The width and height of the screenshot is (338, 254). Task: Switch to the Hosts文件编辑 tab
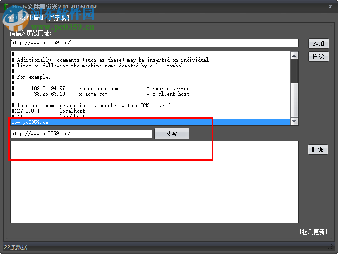25,17
